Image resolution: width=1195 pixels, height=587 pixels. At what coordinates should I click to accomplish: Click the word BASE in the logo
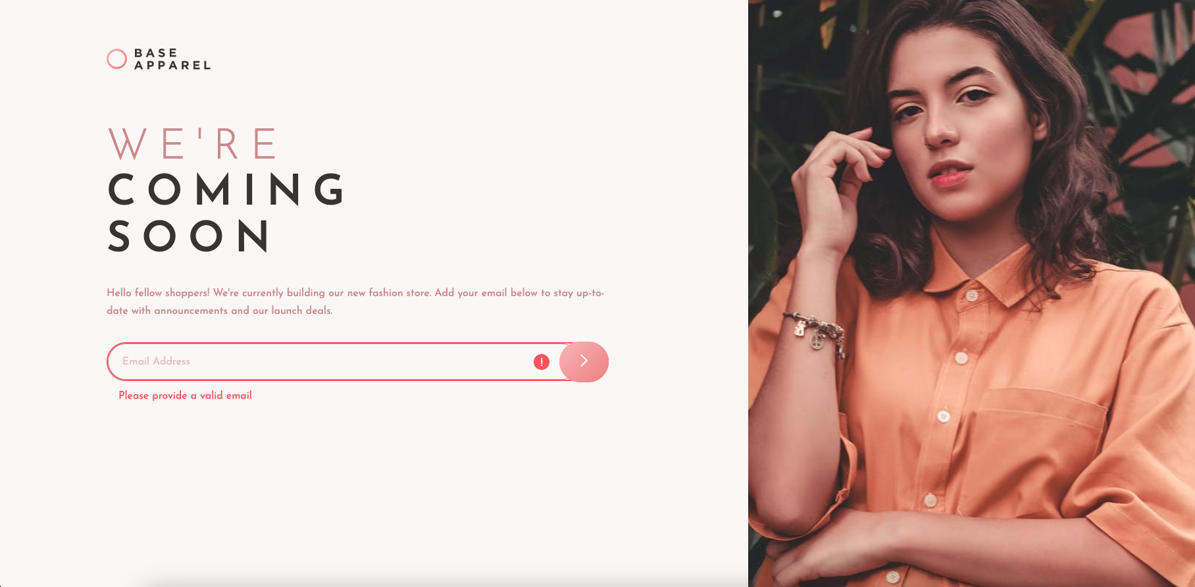click(156, 53)
